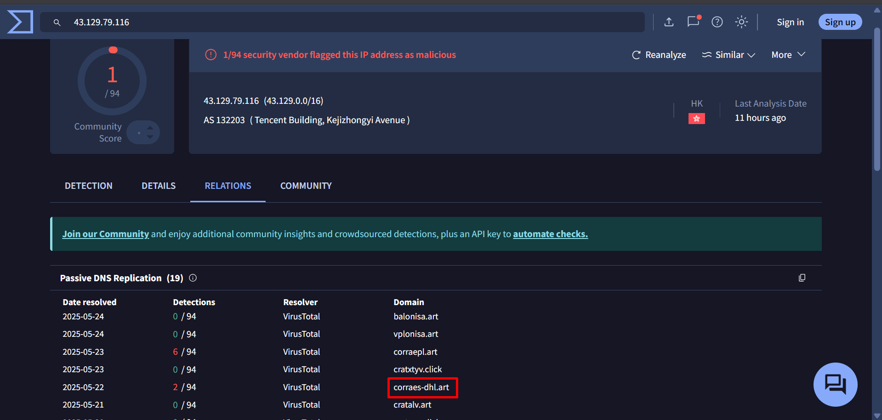Click the info icon next to Passive DNS Replication
The height and width of the screenshot is (420, 882).
click(193, 278)
